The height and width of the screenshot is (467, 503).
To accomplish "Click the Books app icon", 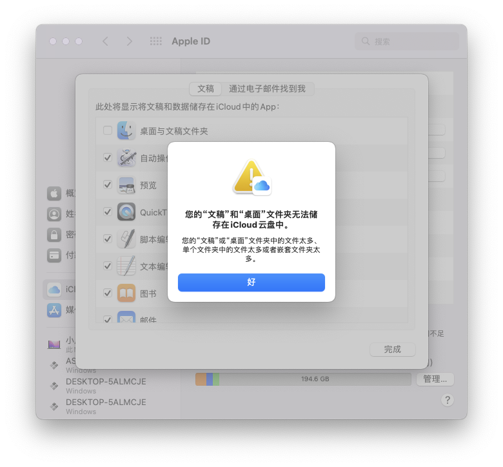I will pos(126,293).
